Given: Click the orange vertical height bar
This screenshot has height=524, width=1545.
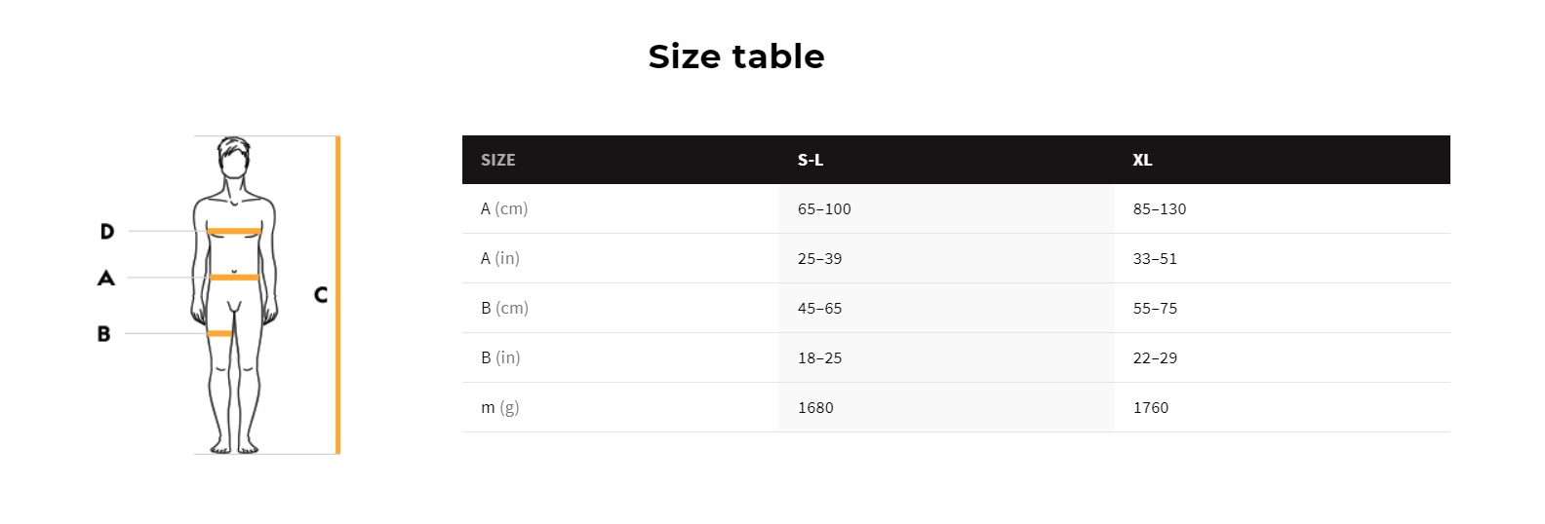Looking at the screenshot, I should point(337,294).
